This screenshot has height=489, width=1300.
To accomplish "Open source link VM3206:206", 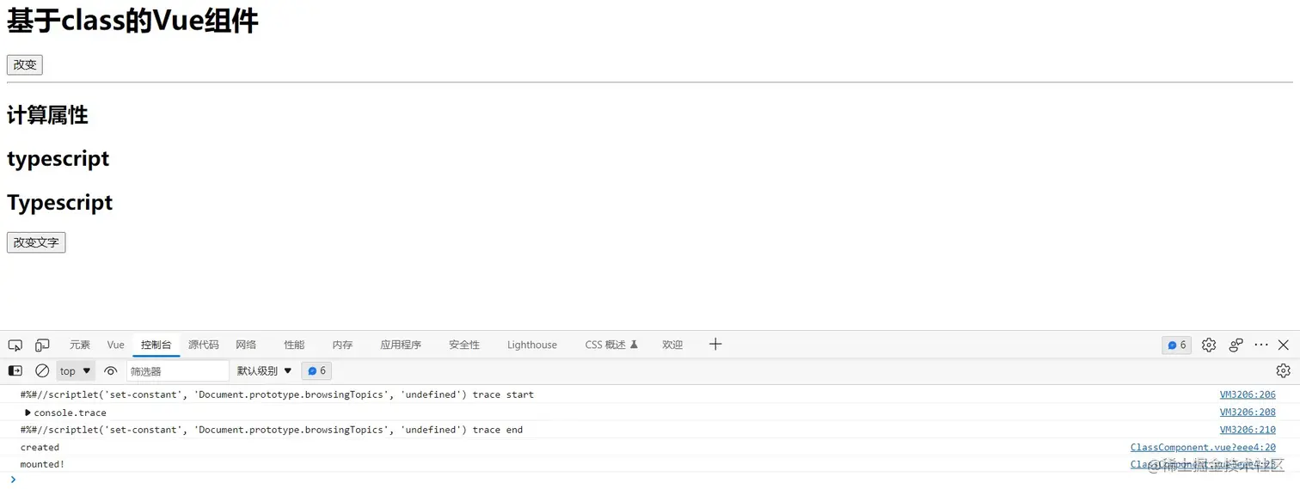I will [x=1248, y=394].
